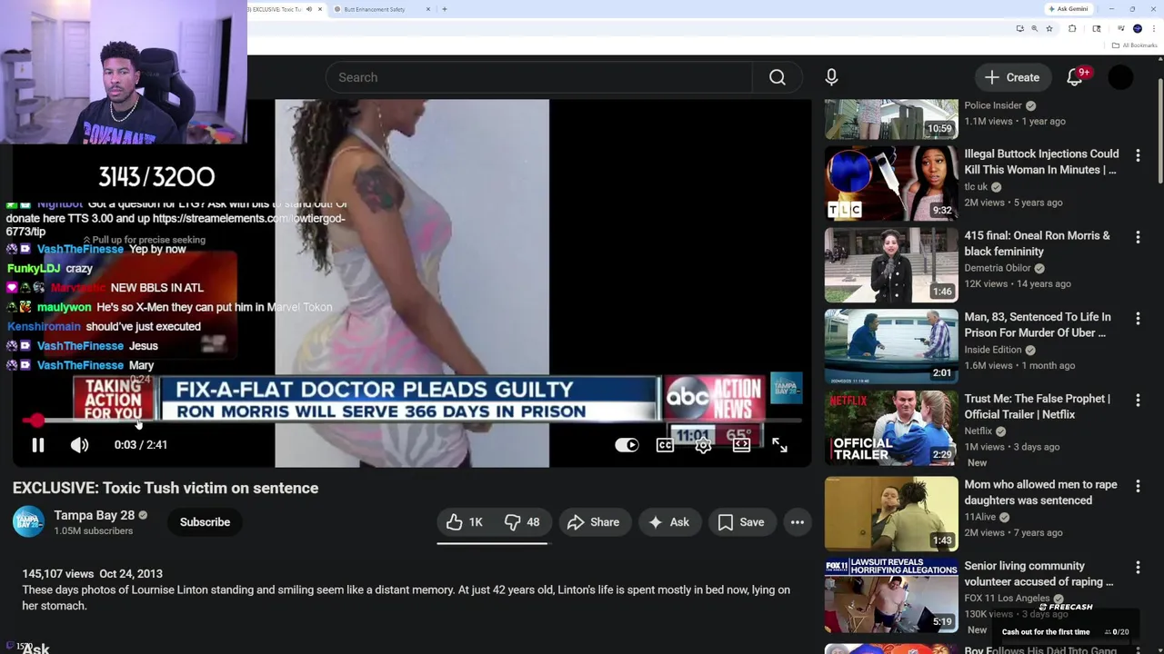Start voice search with the microphone

(x=831, y=77)
